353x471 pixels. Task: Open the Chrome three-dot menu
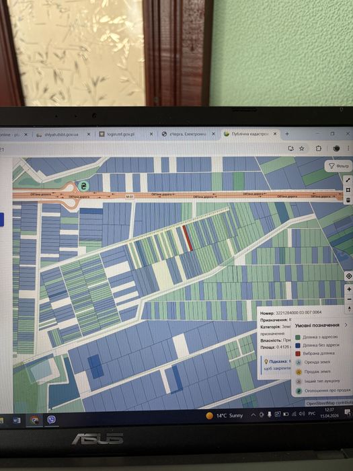click(348, 149)
